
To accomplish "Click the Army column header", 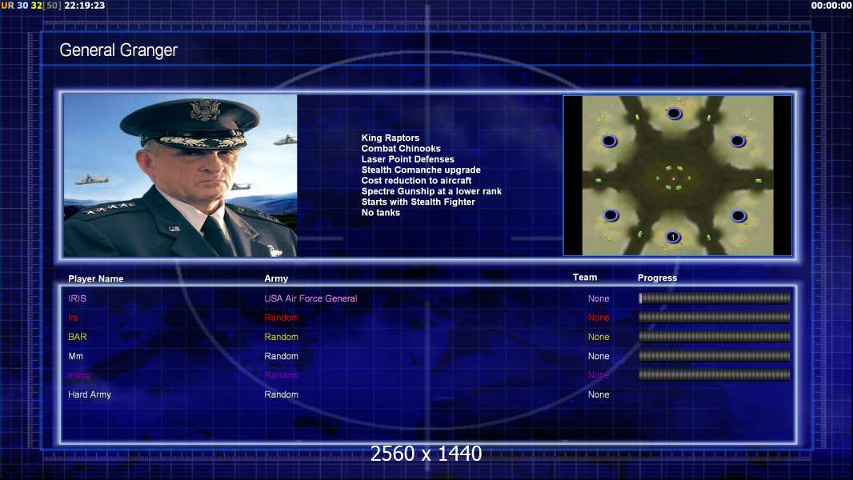I will (x=276, y=278).
